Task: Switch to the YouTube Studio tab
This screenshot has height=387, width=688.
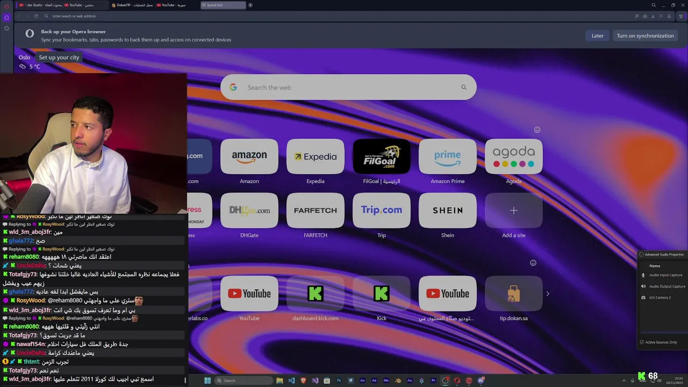Action: tap(39, 5)
